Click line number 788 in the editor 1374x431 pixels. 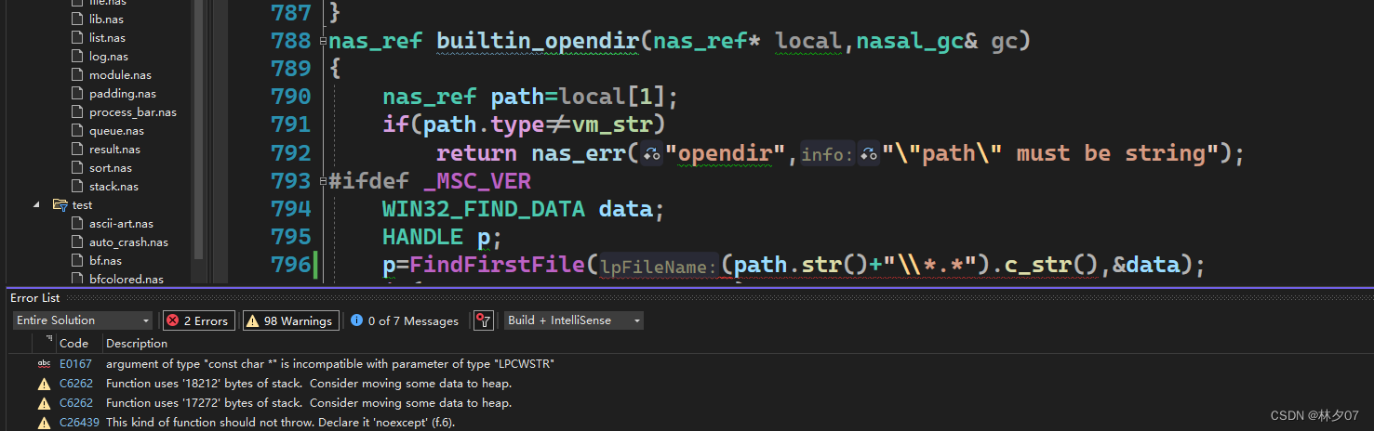pos(290,41)
